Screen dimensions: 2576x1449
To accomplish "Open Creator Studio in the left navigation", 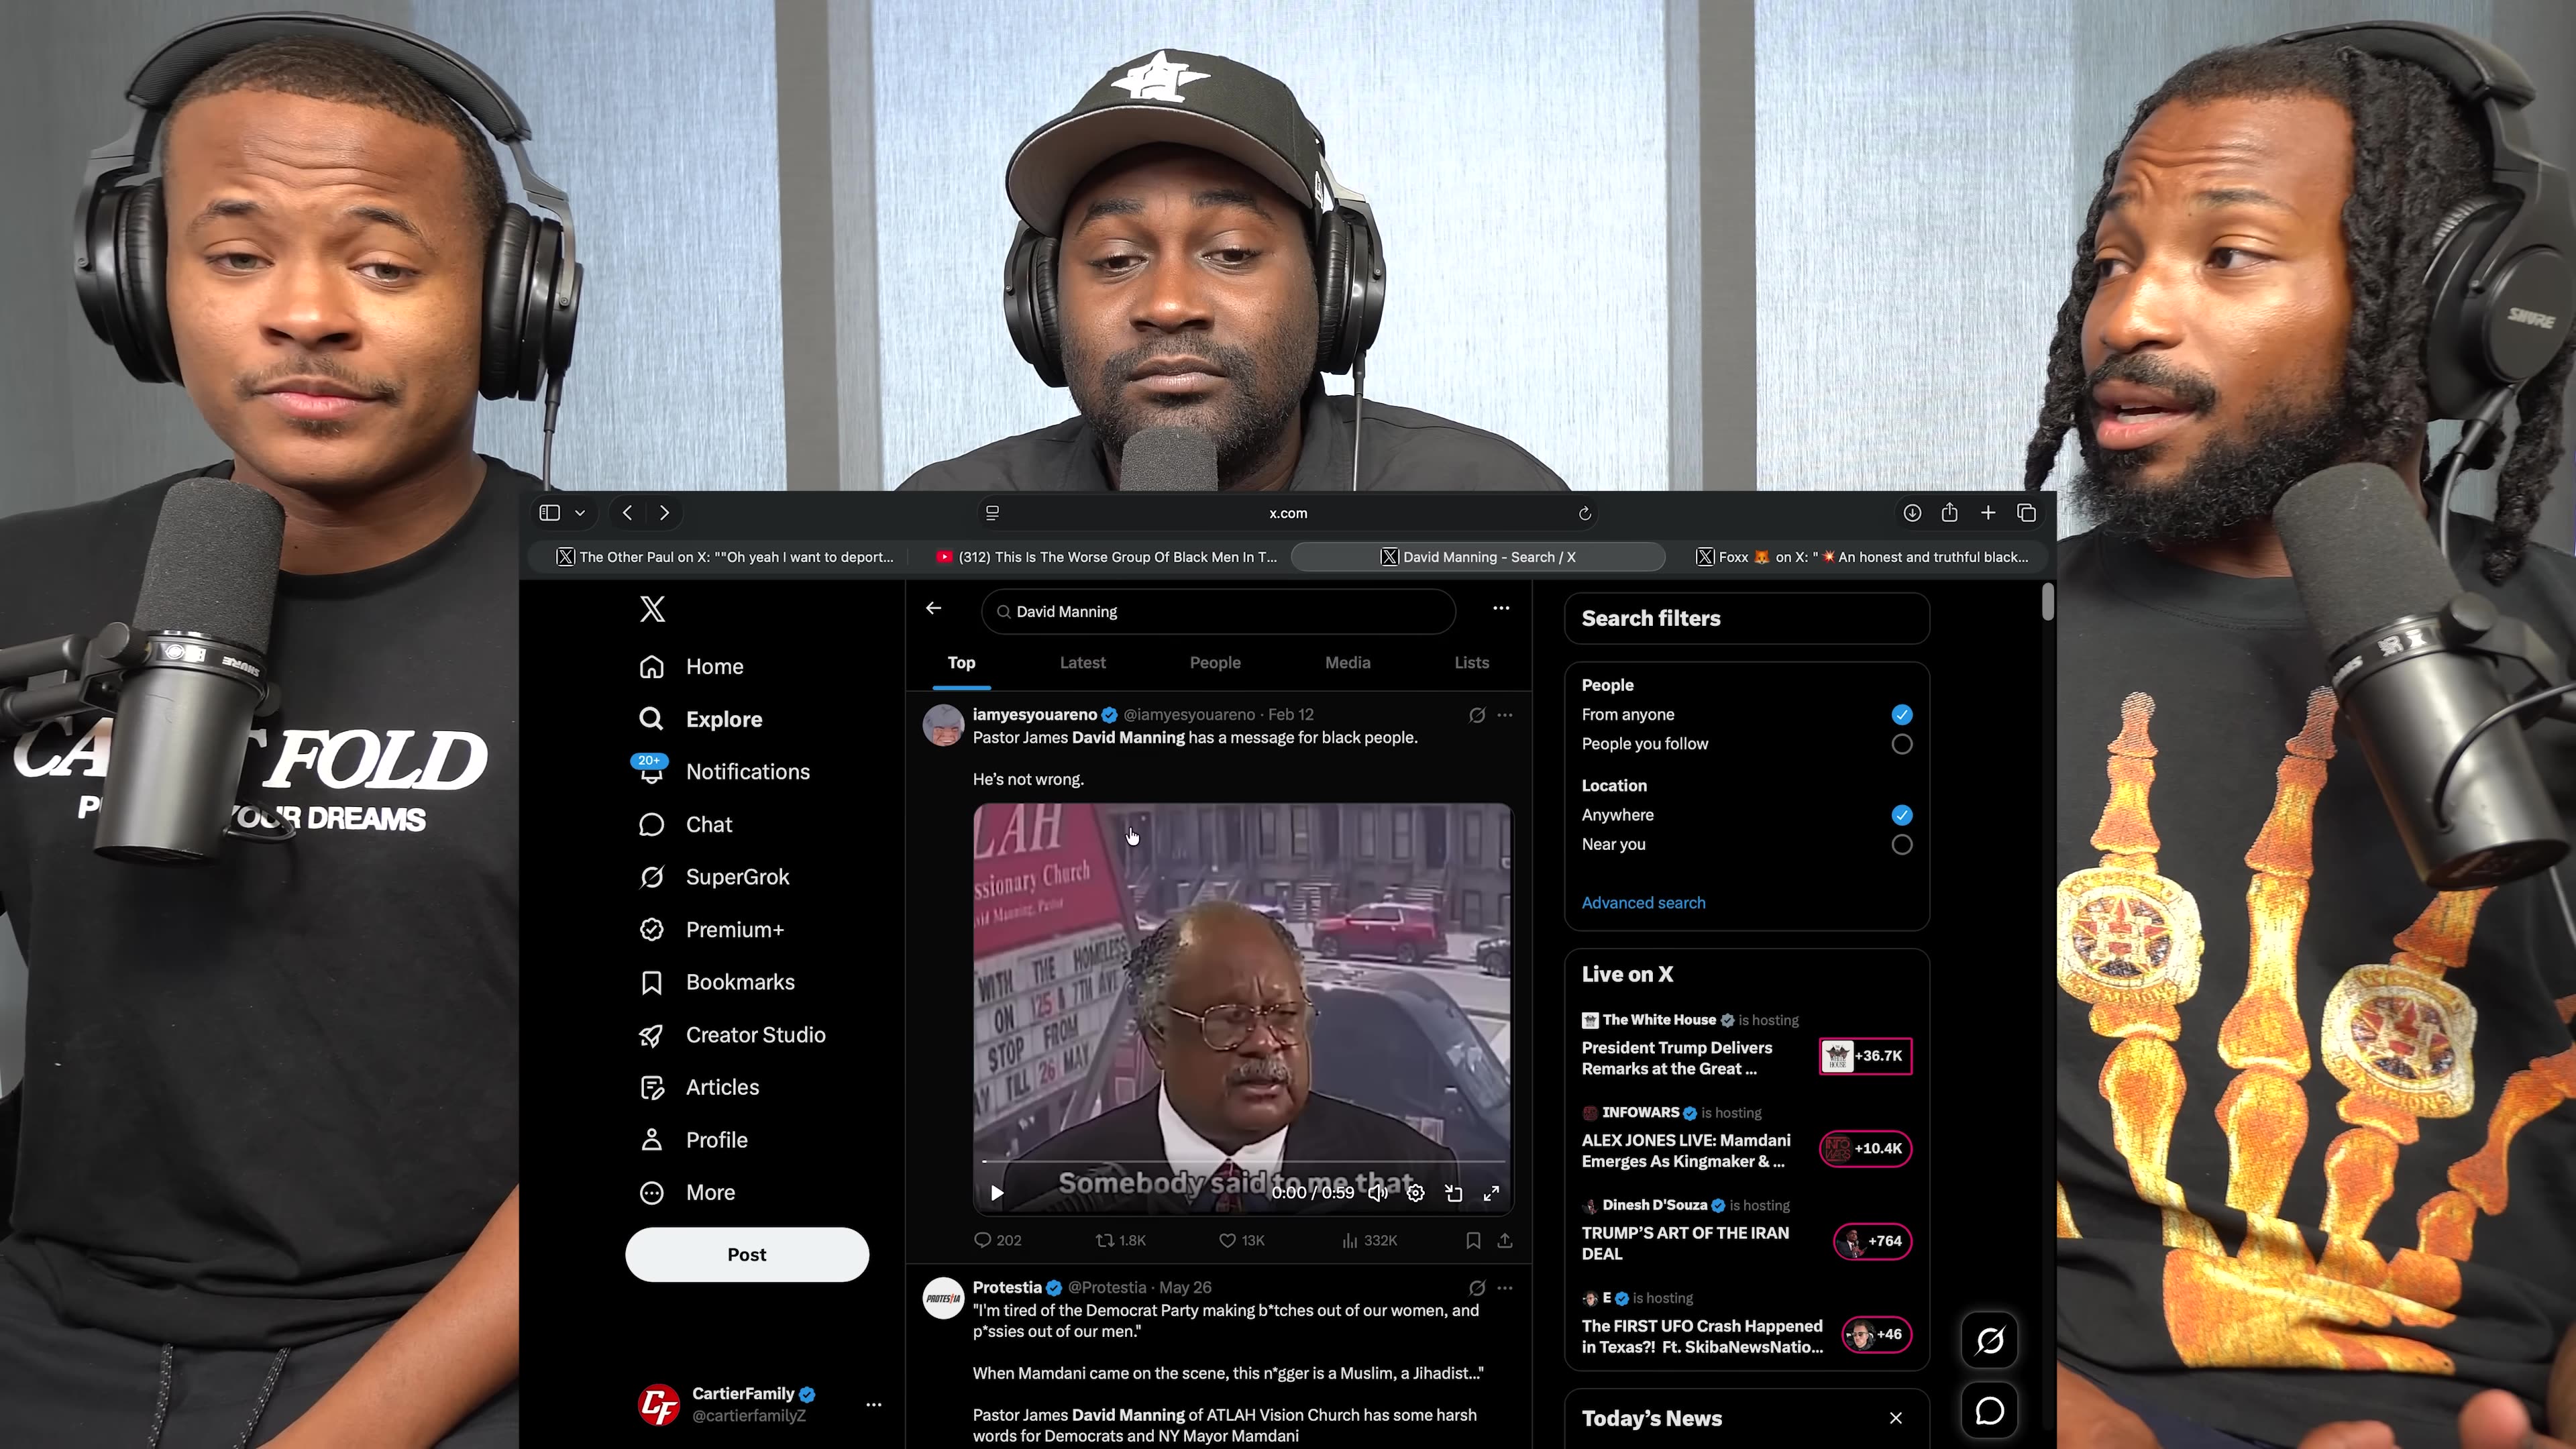I will click(732, 1035).
